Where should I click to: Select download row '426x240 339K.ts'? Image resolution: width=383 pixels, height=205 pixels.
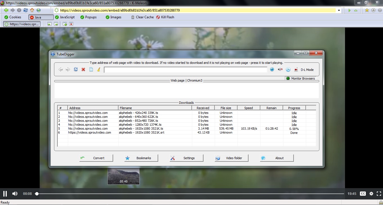pos(187,113)
